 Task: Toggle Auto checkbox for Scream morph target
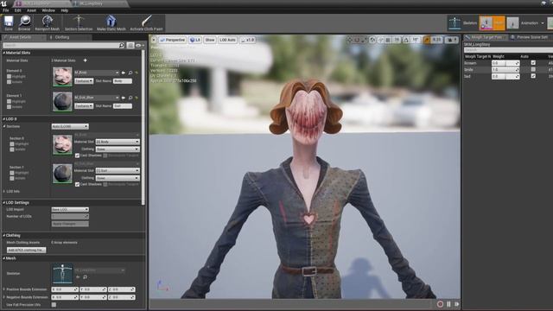click(x=533, y=63)
